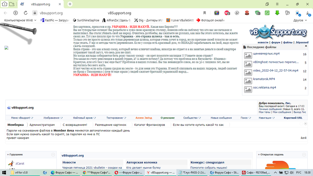
Task: Open Windows Start menu
Action: (4, 172)
